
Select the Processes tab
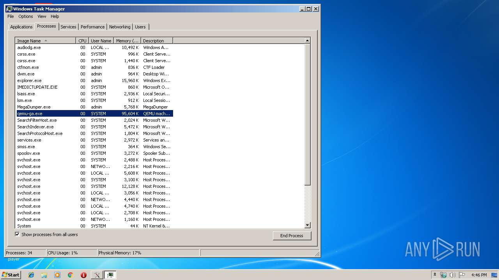point(46,26)
